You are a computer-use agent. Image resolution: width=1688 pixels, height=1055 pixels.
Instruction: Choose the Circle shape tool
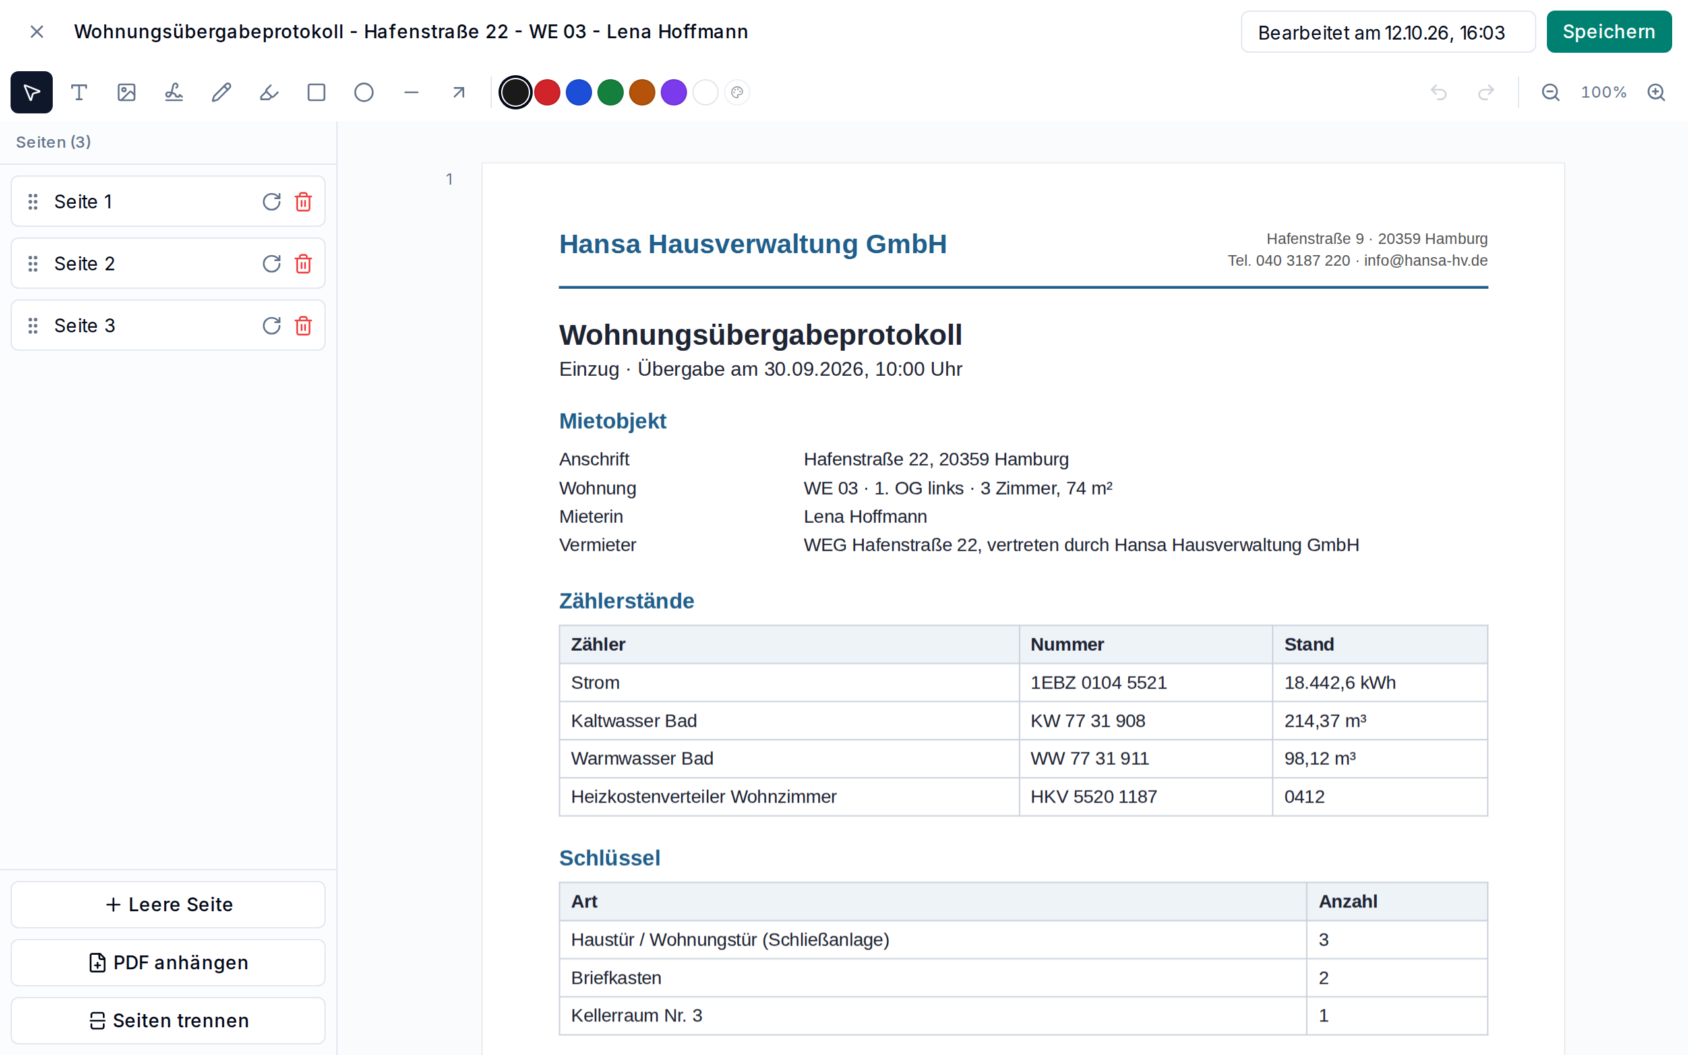[364, 92]
